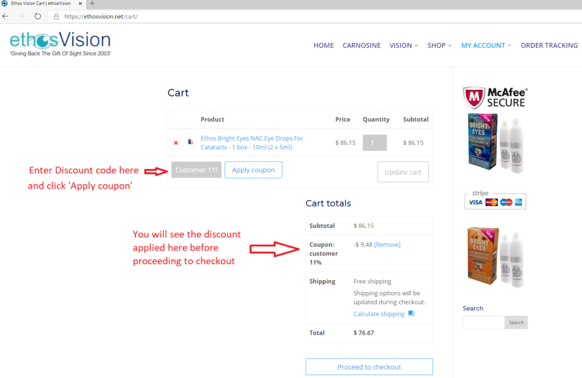Screen dimensions: 582x378
Task: Open the MY ACCOUNT dropdown
Action: point(486,46)
